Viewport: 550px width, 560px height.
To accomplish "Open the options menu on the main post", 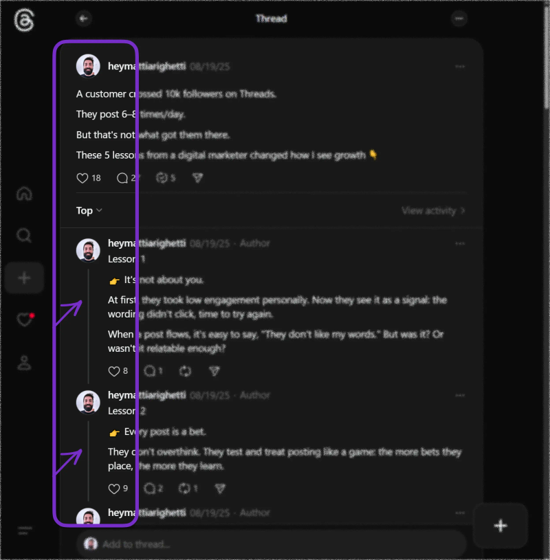I will (x=459, y=66).
